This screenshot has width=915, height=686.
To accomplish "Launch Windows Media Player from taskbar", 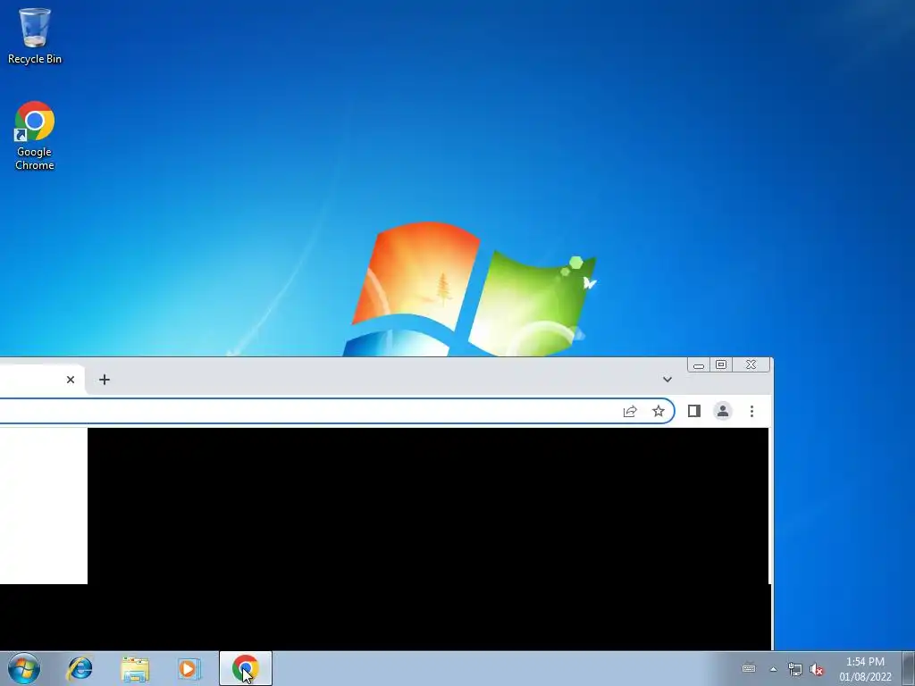I will pyautogui.click(x=189, y=668).
